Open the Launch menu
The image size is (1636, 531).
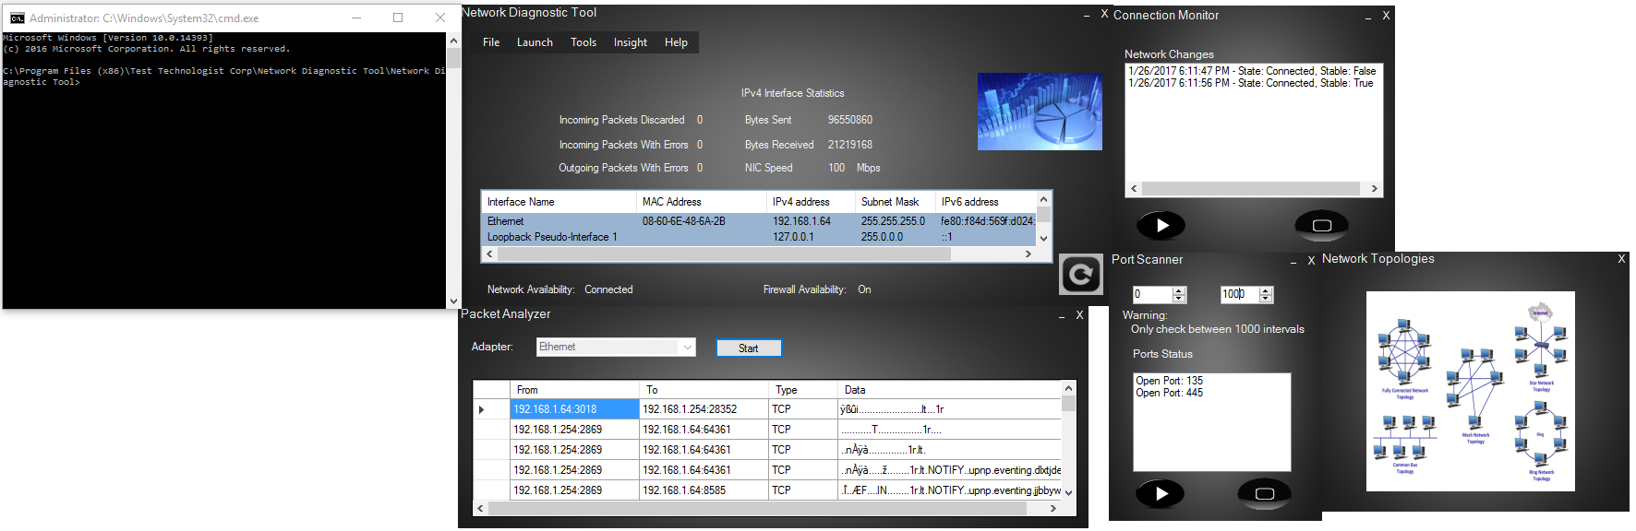(535, 42)
